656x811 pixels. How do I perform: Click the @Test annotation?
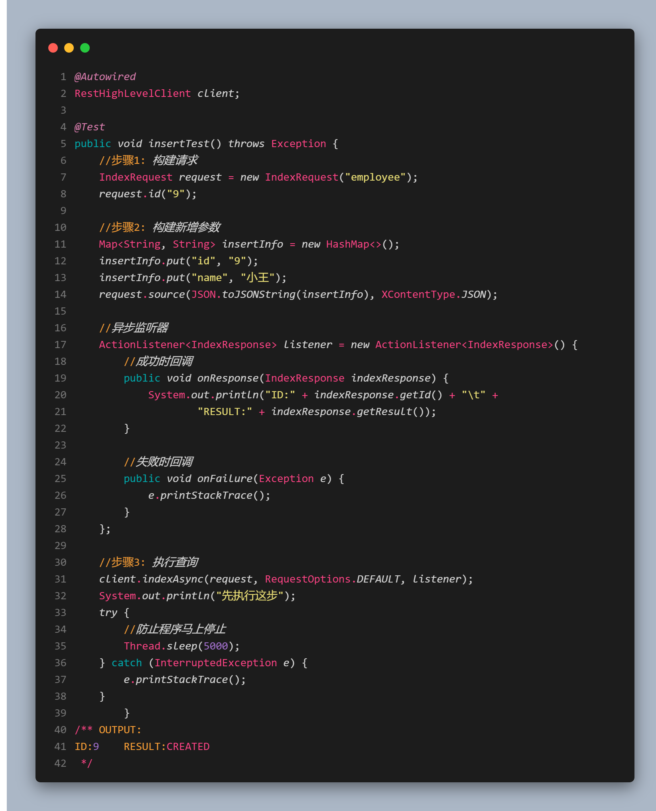pyautogui.click(x=90, y=127)
